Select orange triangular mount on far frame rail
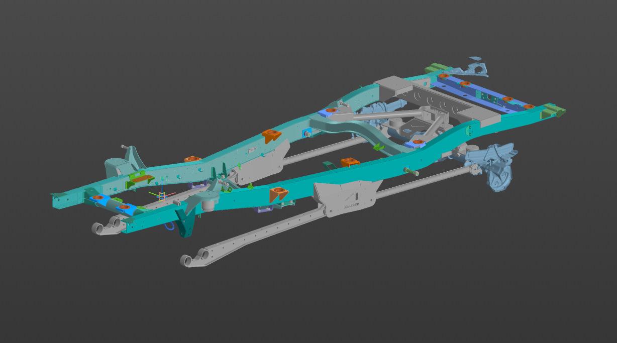 [x=272, y=135]
